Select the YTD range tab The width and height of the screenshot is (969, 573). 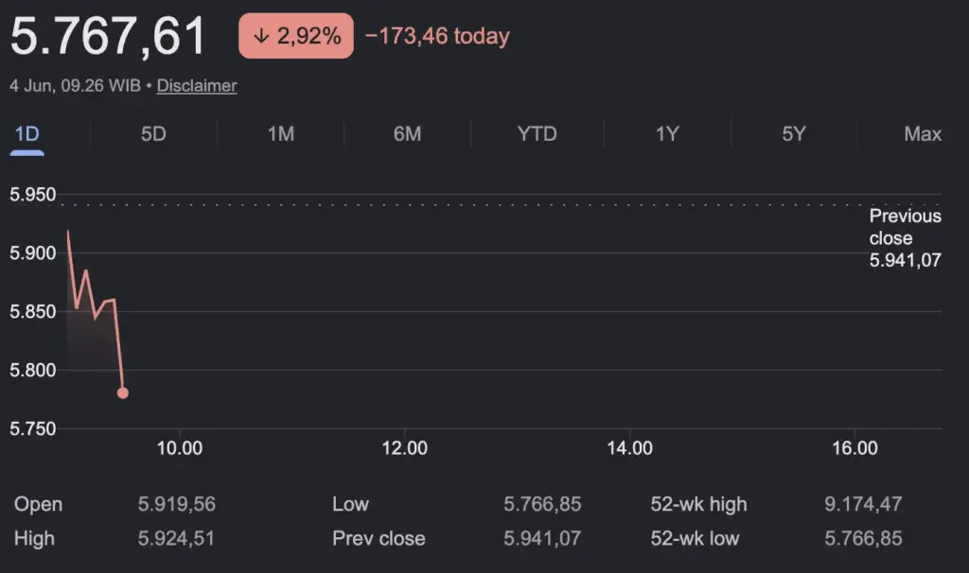click(x=537, y=134)
